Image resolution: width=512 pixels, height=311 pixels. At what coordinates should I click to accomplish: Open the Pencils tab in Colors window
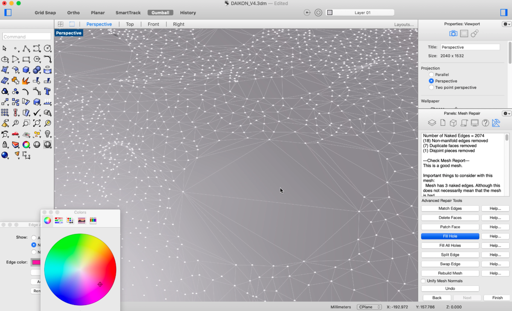click(x=93, y=221)
